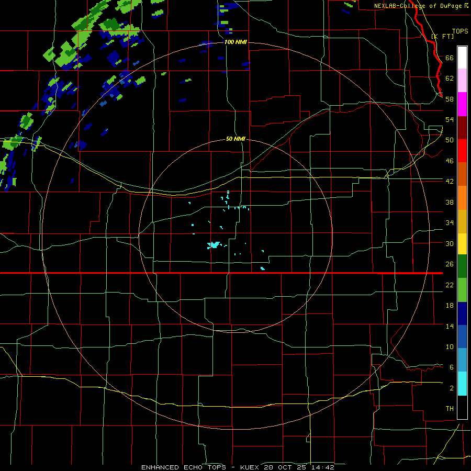Click the legend value "62"
Screen dimensions: 471x471
click(x=450, y=78)
